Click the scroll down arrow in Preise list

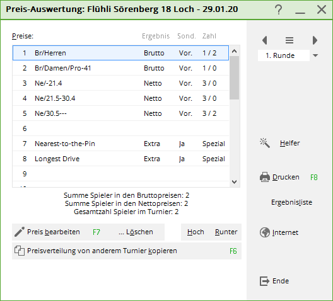tap(235, 181)
